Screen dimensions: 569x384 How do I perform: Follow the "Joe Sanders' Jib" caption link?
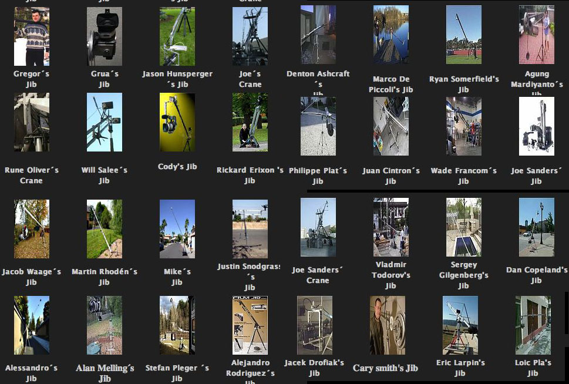click(536, 176)
